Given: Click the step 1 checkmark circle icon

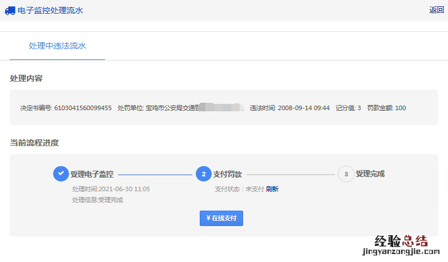Looking at the screenshot, I should pyautogui.click(x=60, y=174).
